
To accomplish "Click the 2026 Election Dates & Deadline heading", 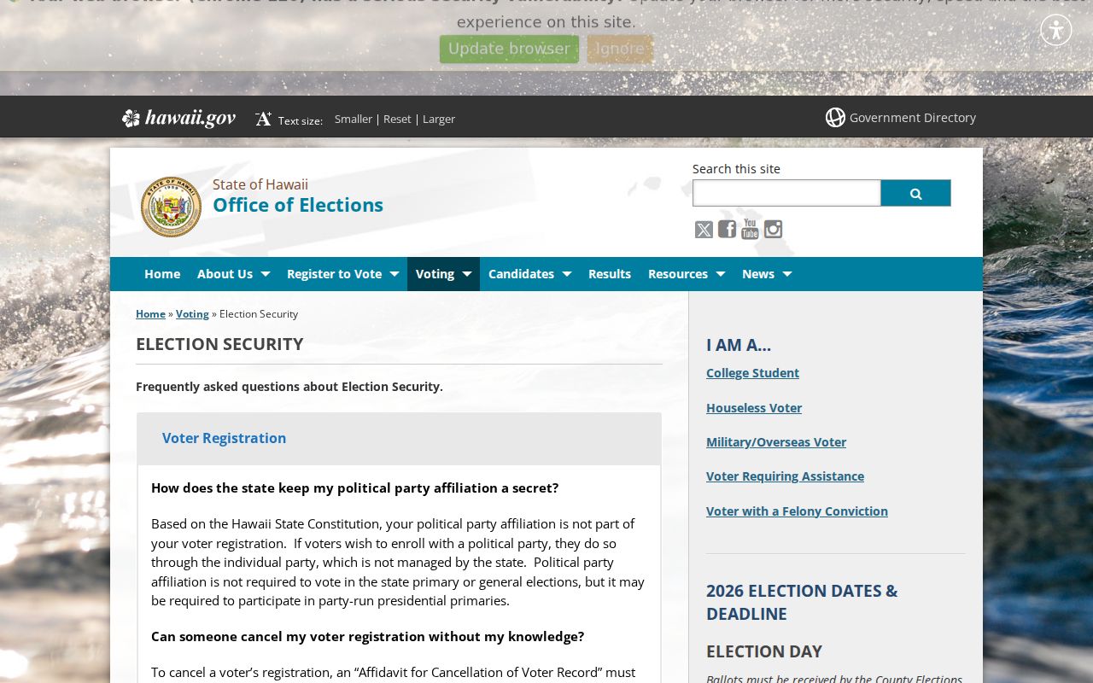I will [802, 602].
